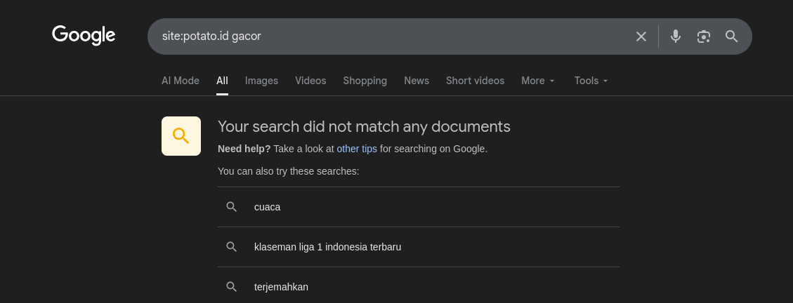Search the suggestion 'klaseman liga 1 indonesia terbaru'
Viewport: 793px width, 303px height.
pos(327,247)
